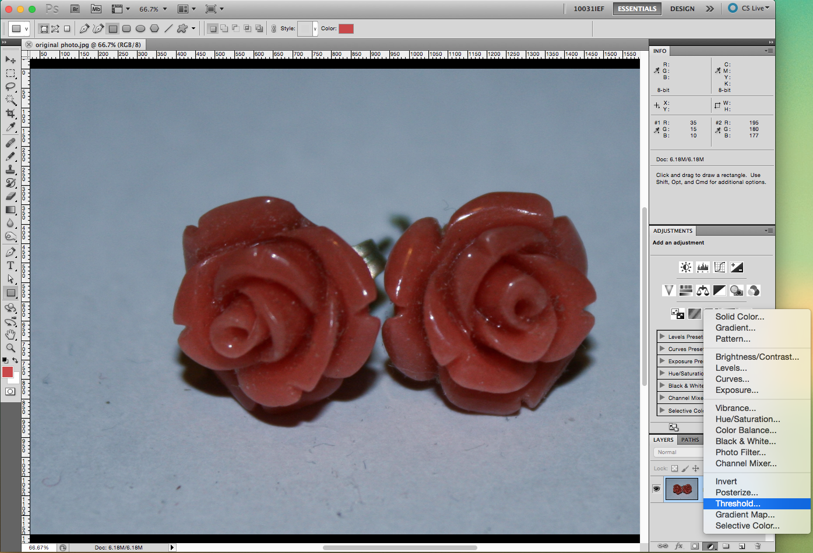
Task: Click the Color Balance scales icon
Action: pyautogui.click(x=703, y=290)
